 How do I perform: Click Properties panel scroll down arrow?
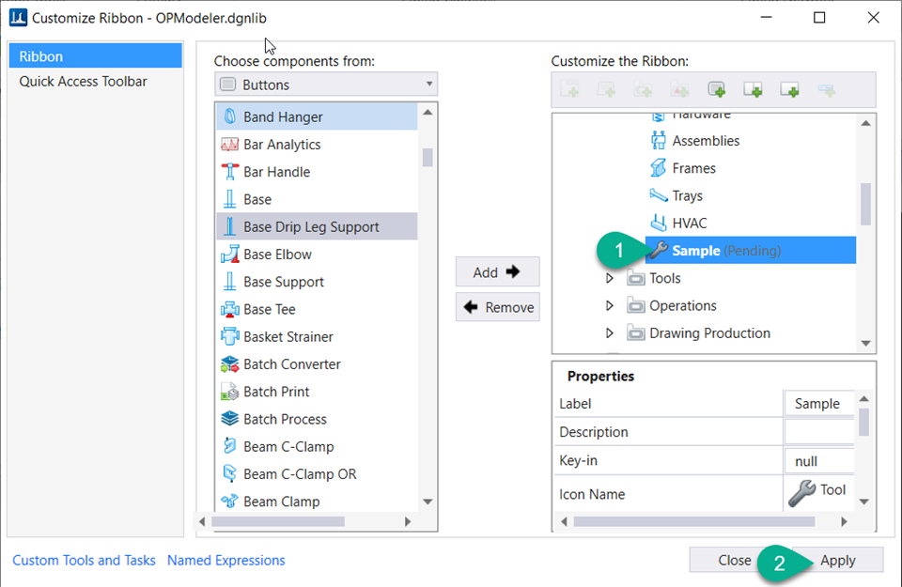(x=864, y=502)
